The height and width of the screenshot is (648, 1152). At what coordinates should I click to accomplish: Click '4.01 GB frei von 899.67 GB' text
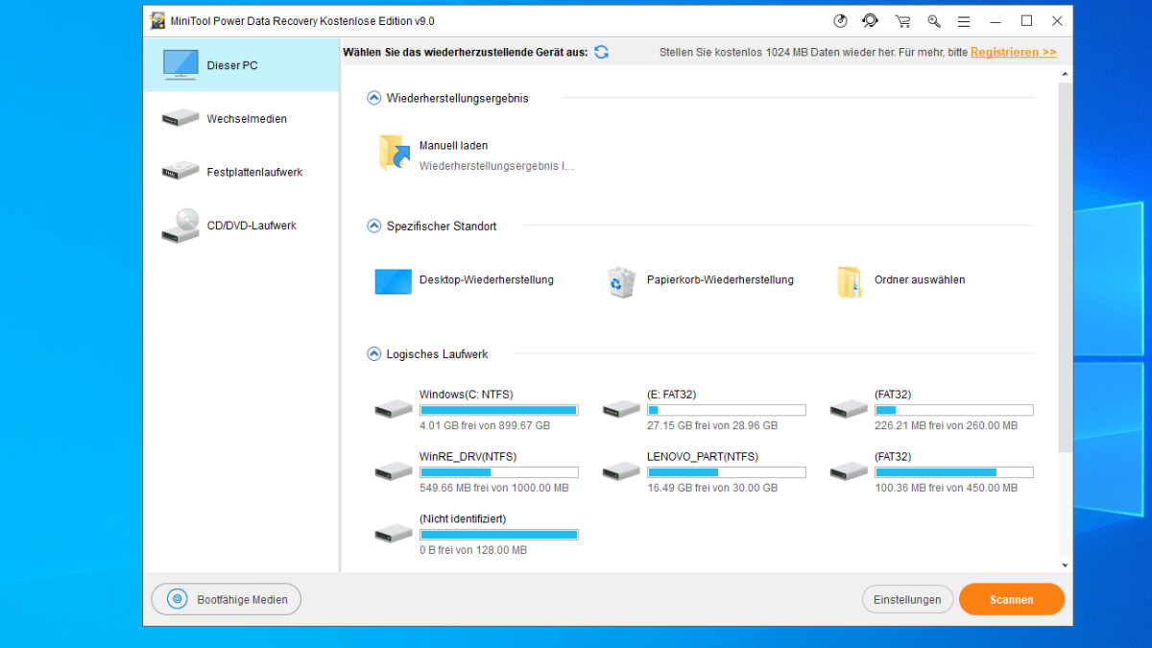pos(485,425)
